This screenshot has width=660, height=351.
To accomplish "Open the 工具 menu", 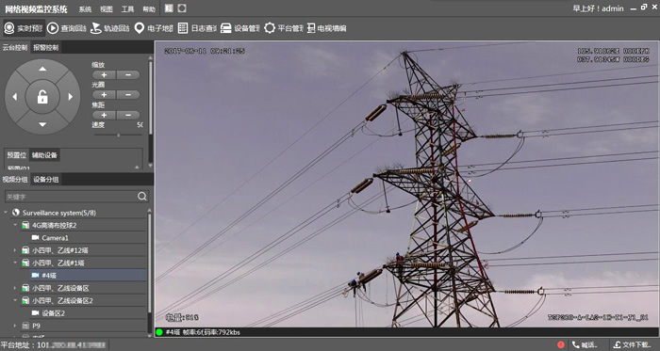I will click(x=127, y=8).
